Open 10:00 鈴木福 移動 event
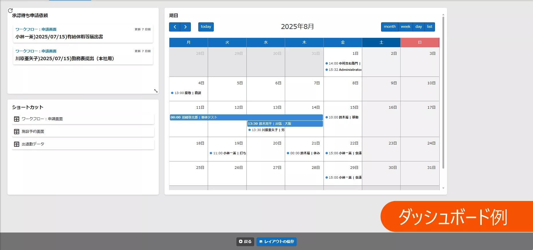 click(x=343, y=117)
